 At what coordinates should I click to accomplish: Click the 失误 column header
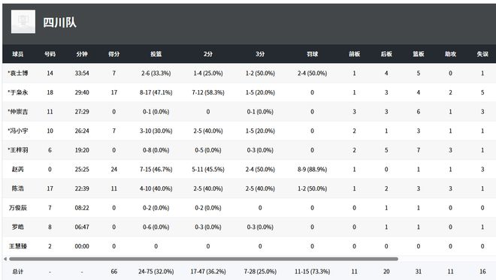(482, 54)
